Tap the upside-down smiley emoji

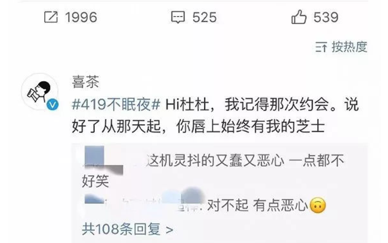[x=318, y=205]
